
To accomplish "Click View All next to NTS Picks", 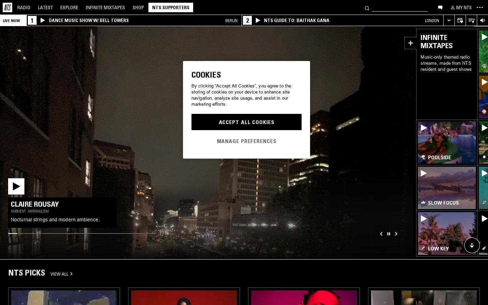I will 61,274.
